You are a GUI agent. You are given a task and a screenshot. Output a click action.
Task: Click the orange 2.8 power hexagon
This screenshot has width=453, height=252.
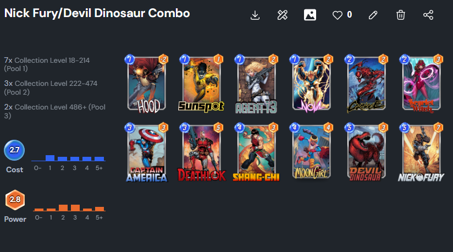(x=15, y=200)
